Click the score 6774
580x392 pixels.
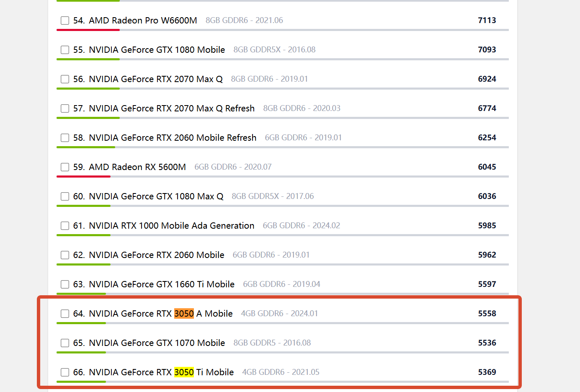pos(487,108)
